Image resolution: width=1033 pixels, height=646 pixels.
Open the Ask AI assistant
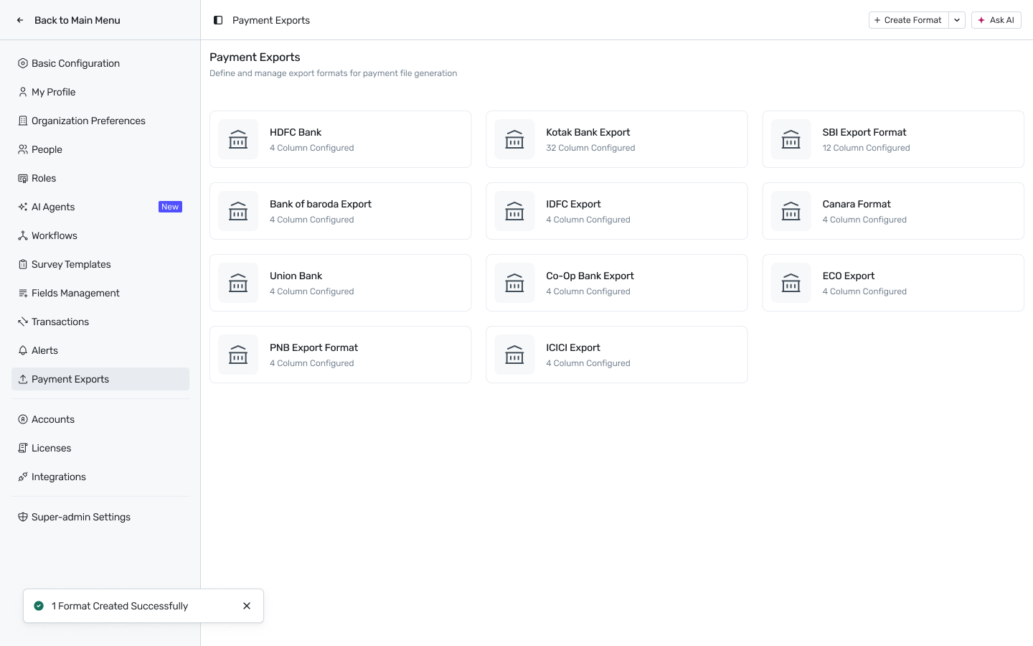(x=996, y=20)
